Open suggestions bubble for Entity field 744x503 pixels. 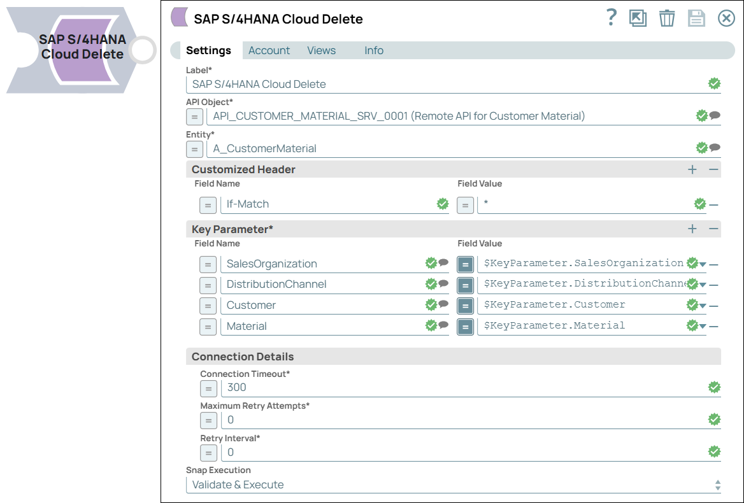pos(715,148)
